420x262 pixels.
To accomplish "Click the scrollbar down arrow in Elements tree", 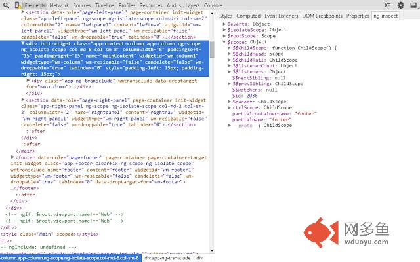I will click(212, 250).
